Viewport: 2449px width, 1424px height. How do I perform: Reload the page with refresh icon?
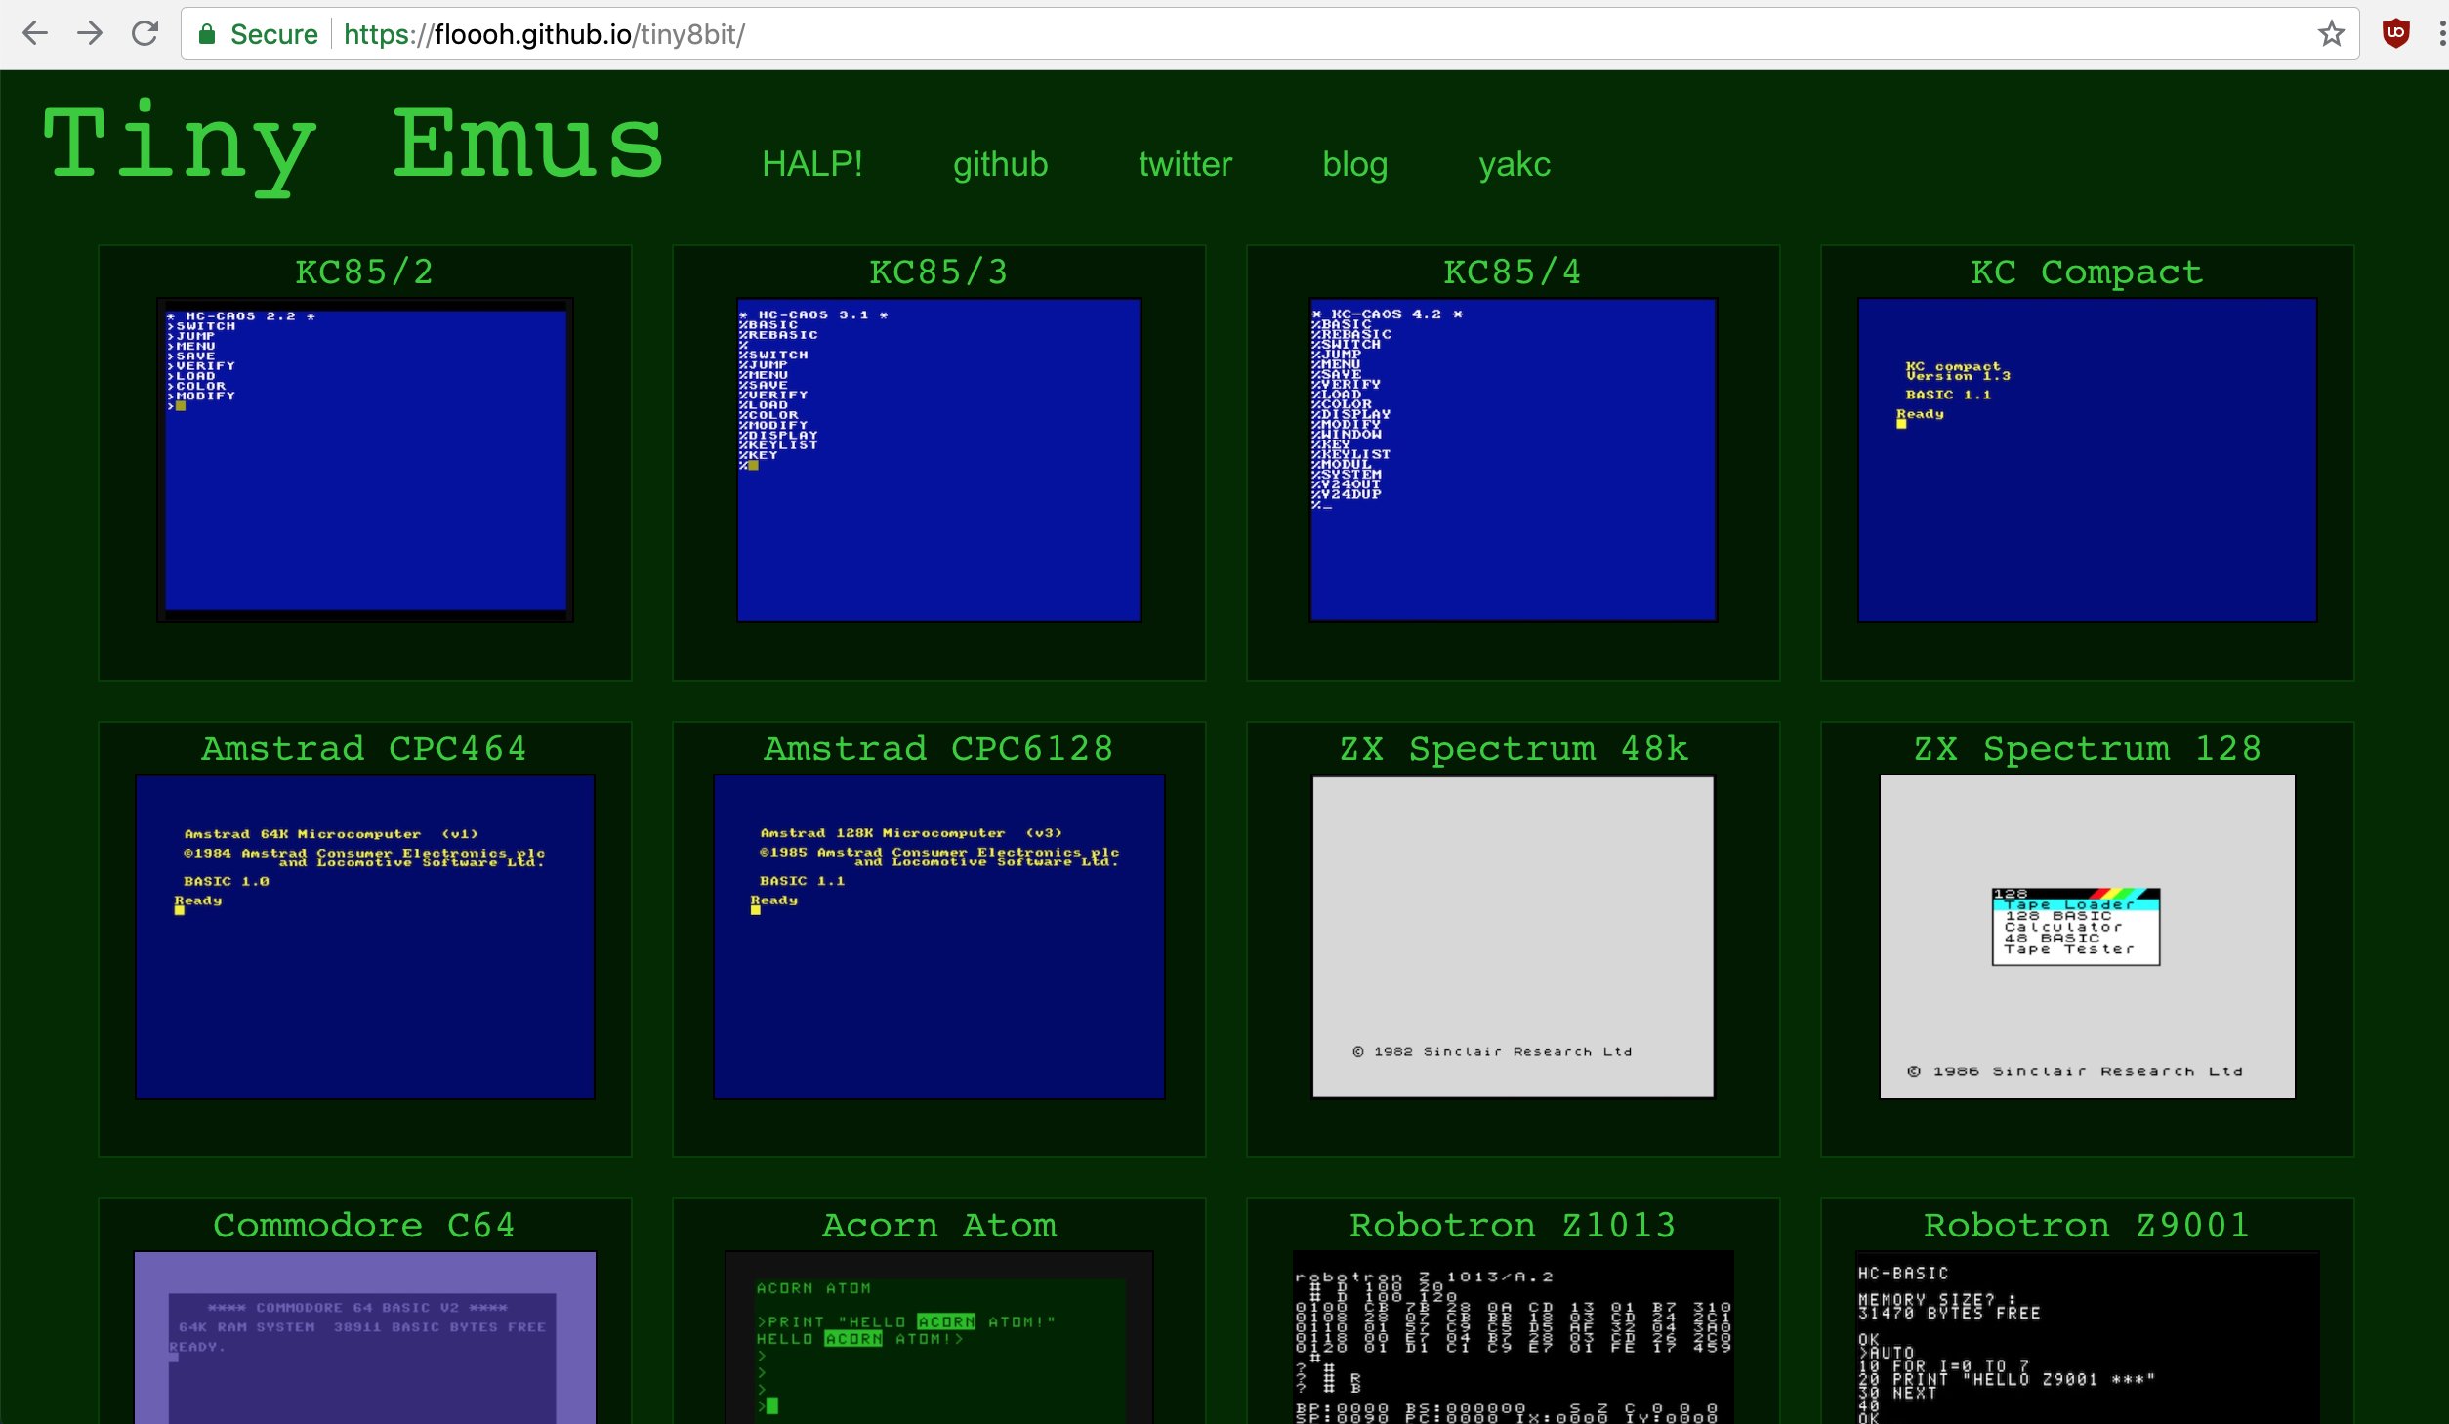pos(145,34)
